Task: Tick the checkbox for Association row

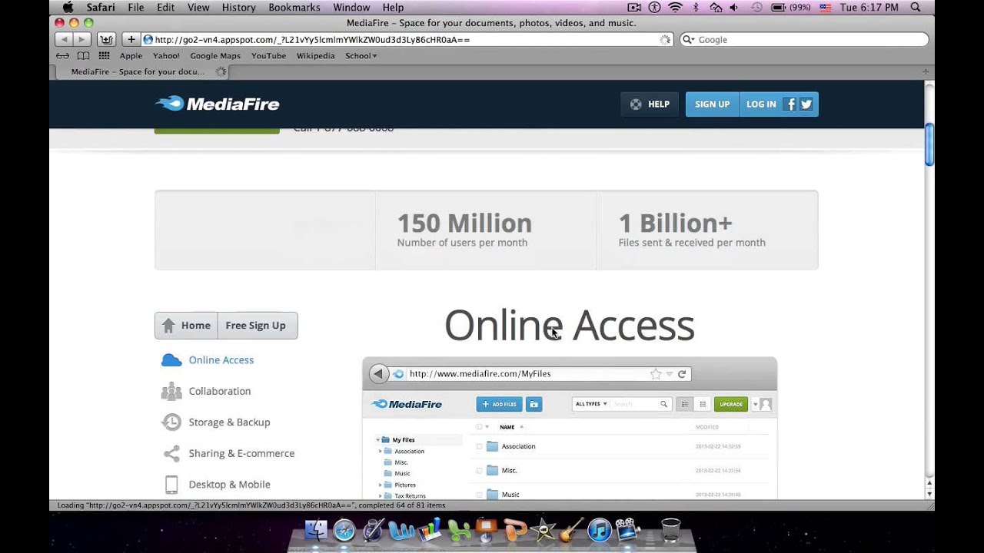Action: pos(479,446)
